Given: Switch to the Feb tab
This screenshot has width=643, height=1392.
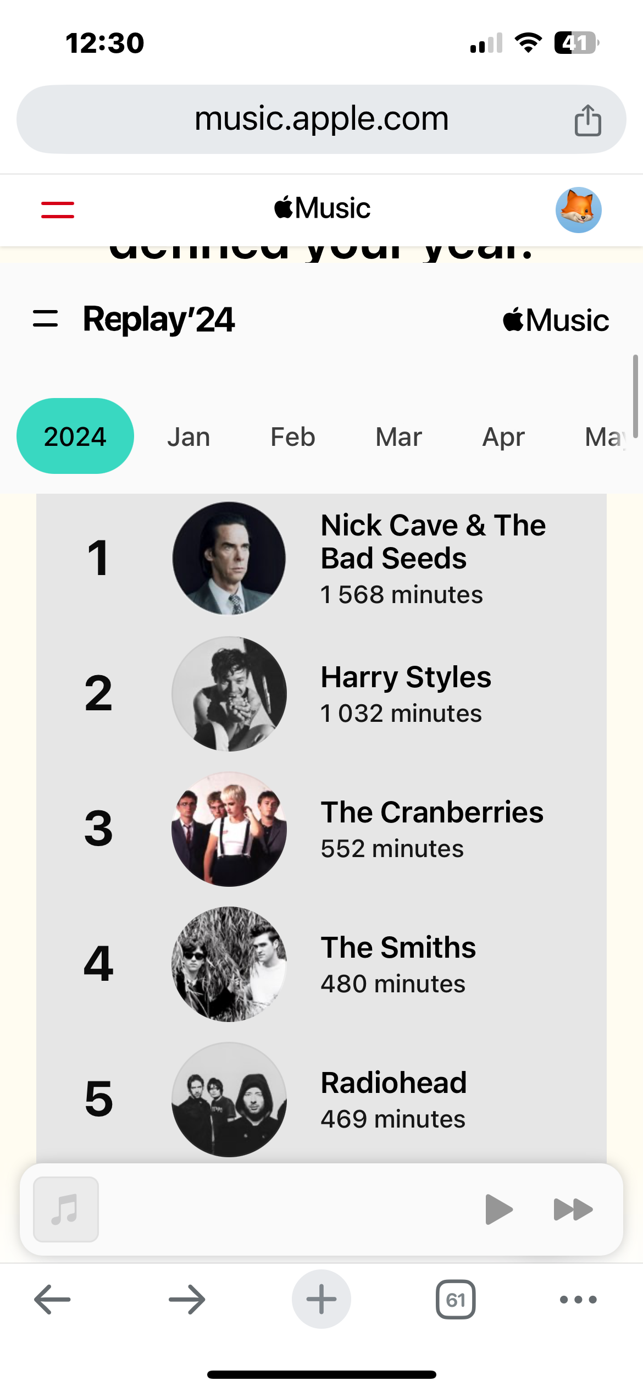Looking at the screenshot, I should point(292,438).
